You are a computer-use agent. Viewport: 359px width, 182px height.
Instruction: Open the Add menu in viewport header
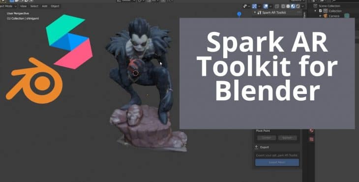(x=45, y=6)
